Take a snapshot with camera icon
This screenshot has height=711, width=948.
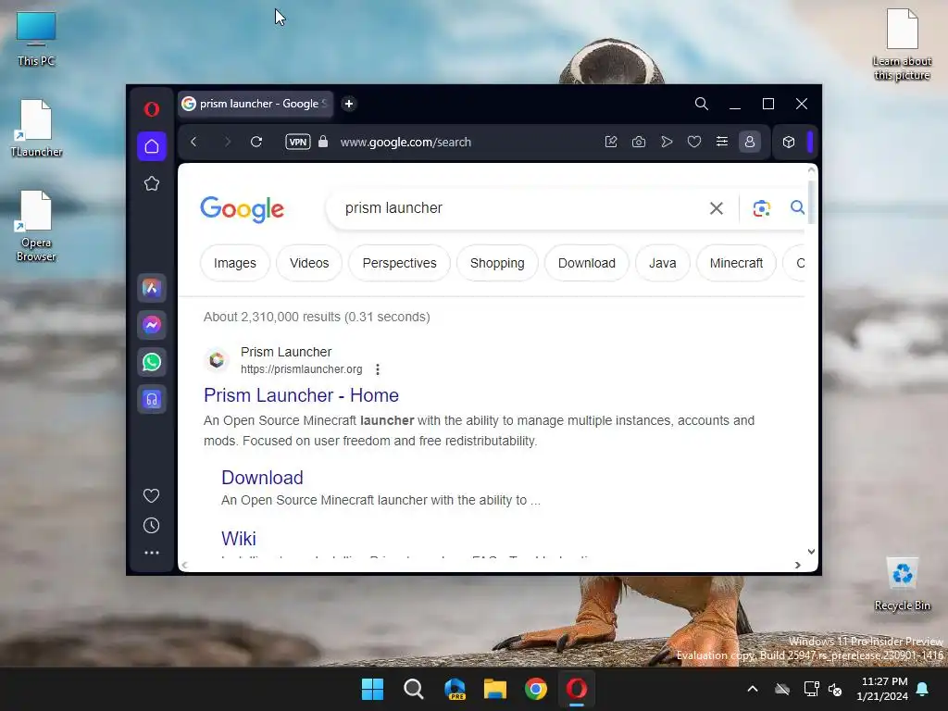(639, 142)
